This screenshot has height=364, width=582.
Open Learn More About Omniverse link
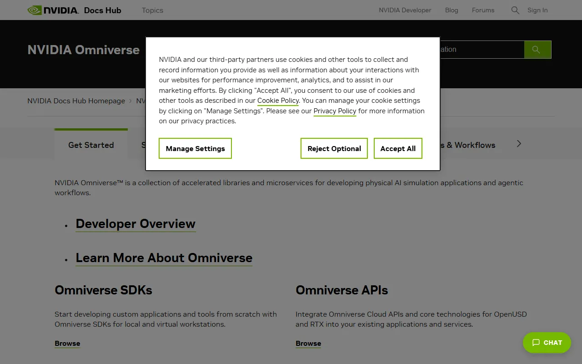coord(164,258)
